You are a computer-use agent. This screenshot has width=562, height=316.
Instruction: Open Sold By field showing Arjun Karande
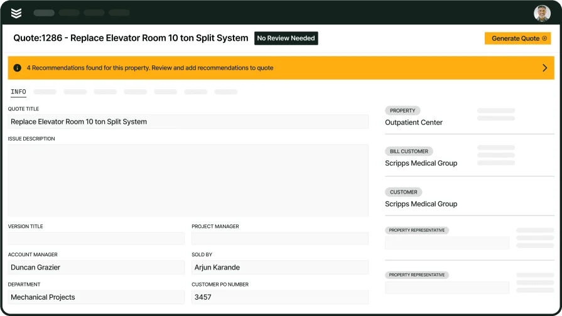coord(279,268)
